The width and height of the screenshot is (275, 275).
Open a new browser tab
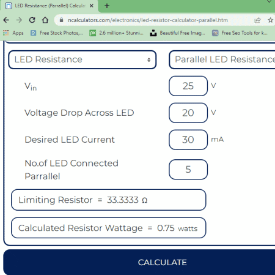[x=107, y=6]
